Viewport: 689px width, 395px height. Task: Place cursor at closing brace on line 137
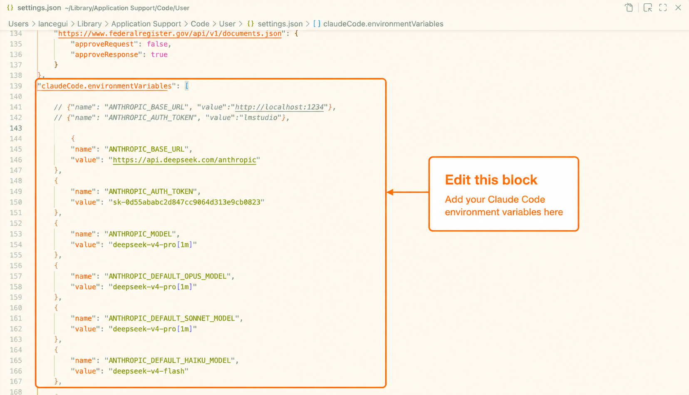pos(56,65)
